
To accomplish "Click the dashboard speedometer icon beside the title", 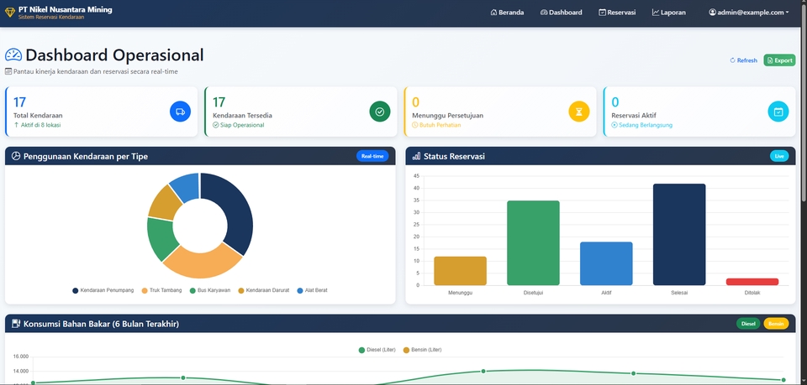I will tap(13, 55).
